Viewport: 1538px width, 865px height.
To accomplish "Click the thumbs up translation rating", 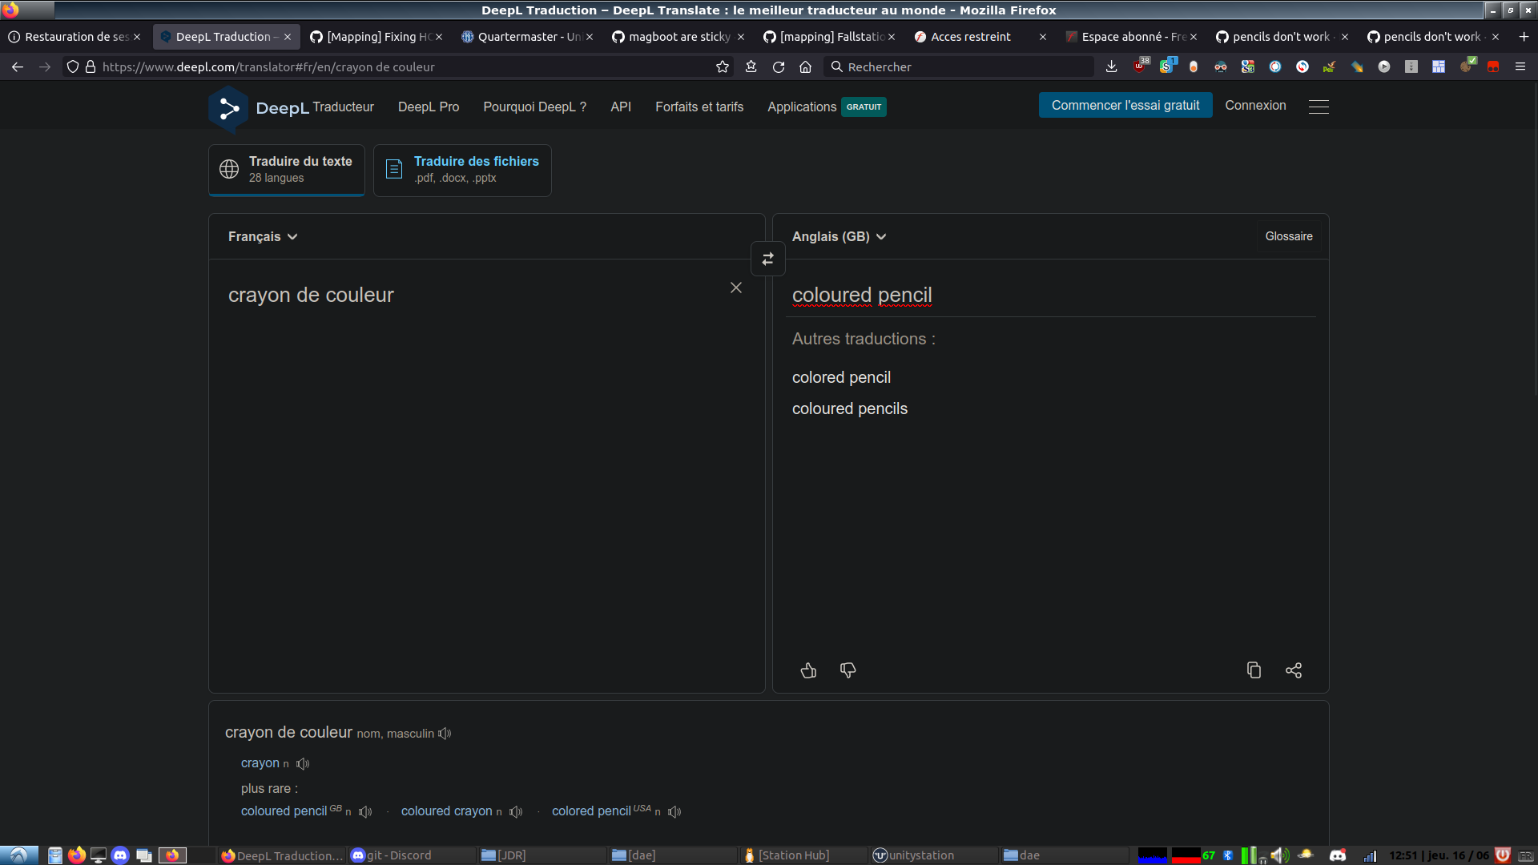I will [808, 670].
